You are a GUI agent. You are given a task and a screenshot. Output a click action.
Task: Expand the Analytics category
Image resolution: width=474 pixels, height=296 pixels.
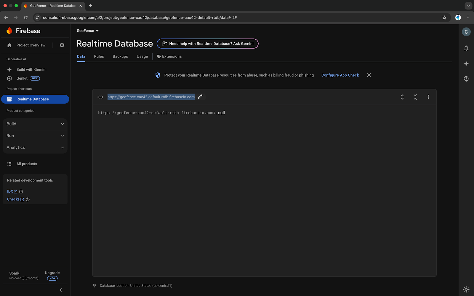point(35,148)
